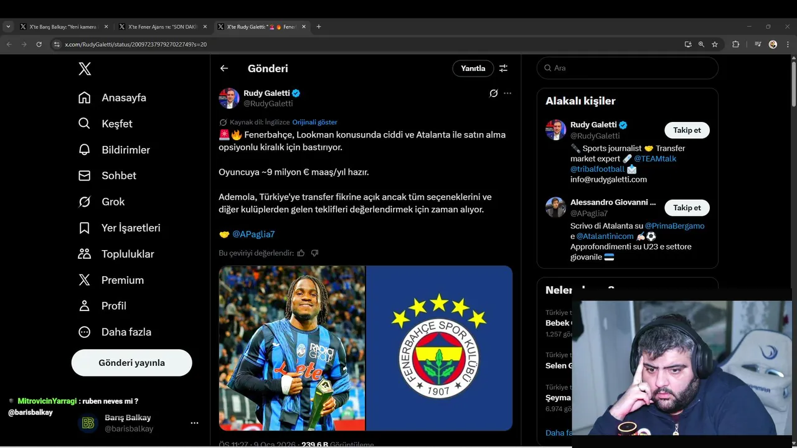Open the account menu dots beside Barış Balkay

pyautogui.click(x=194, y=423)
